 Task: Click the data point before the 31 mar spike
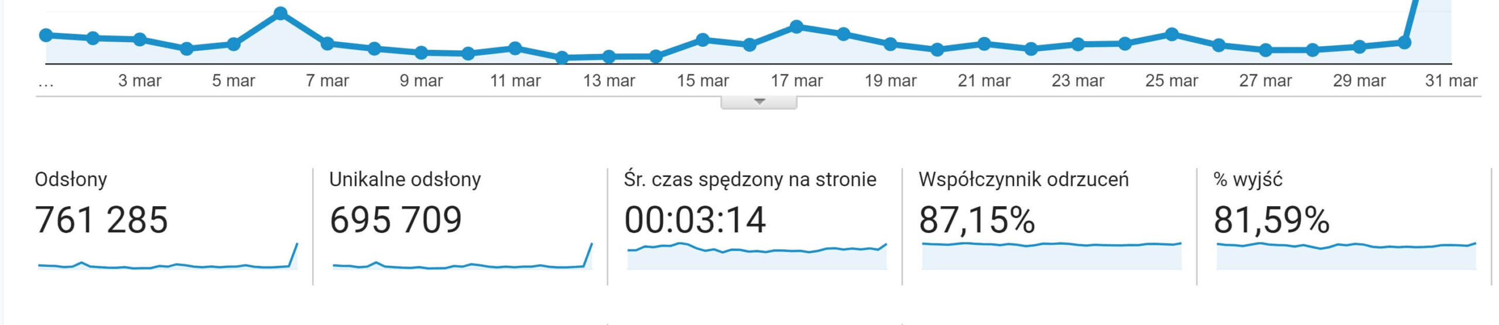click(1404, 42)
